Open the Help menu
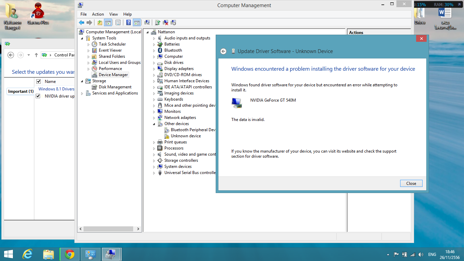 click(x=127, y=14)
